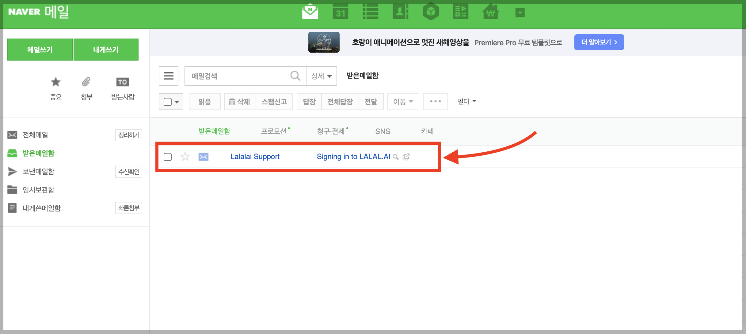Open the contacts address book icon
746x334 pixels.
point(400,12)
